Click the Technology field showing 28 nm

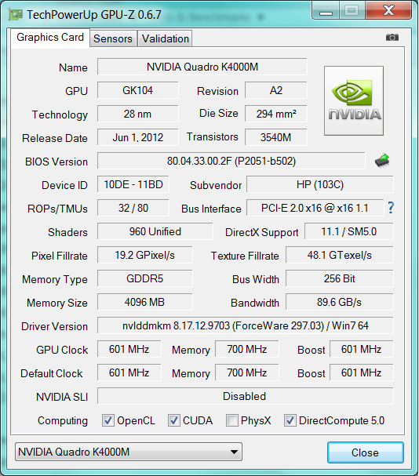tap(137, 114)
